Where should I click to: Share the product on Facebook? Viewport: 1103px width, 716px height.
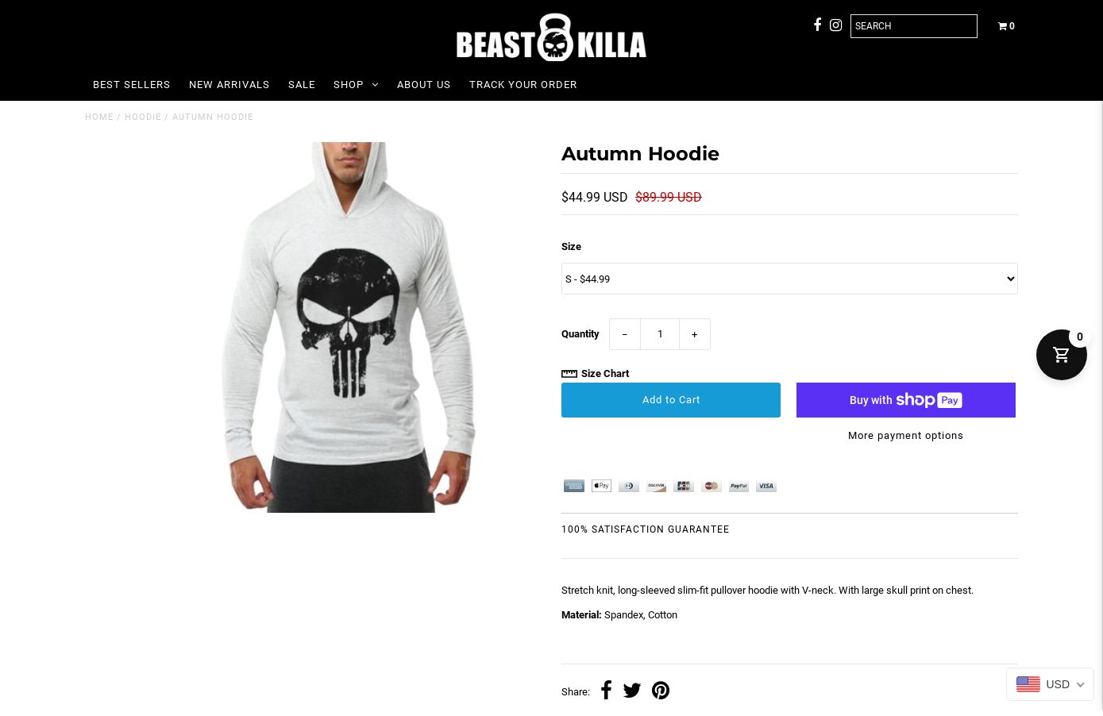coord(606,690)
